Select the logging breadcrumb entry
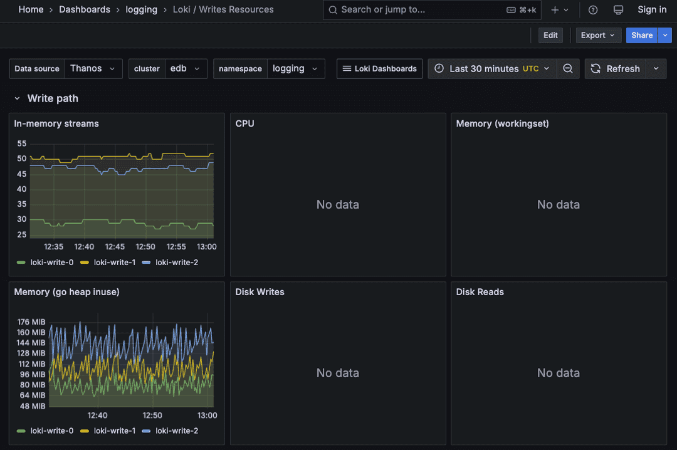Viewport: 677px width, 450px height. pos(141,9)
